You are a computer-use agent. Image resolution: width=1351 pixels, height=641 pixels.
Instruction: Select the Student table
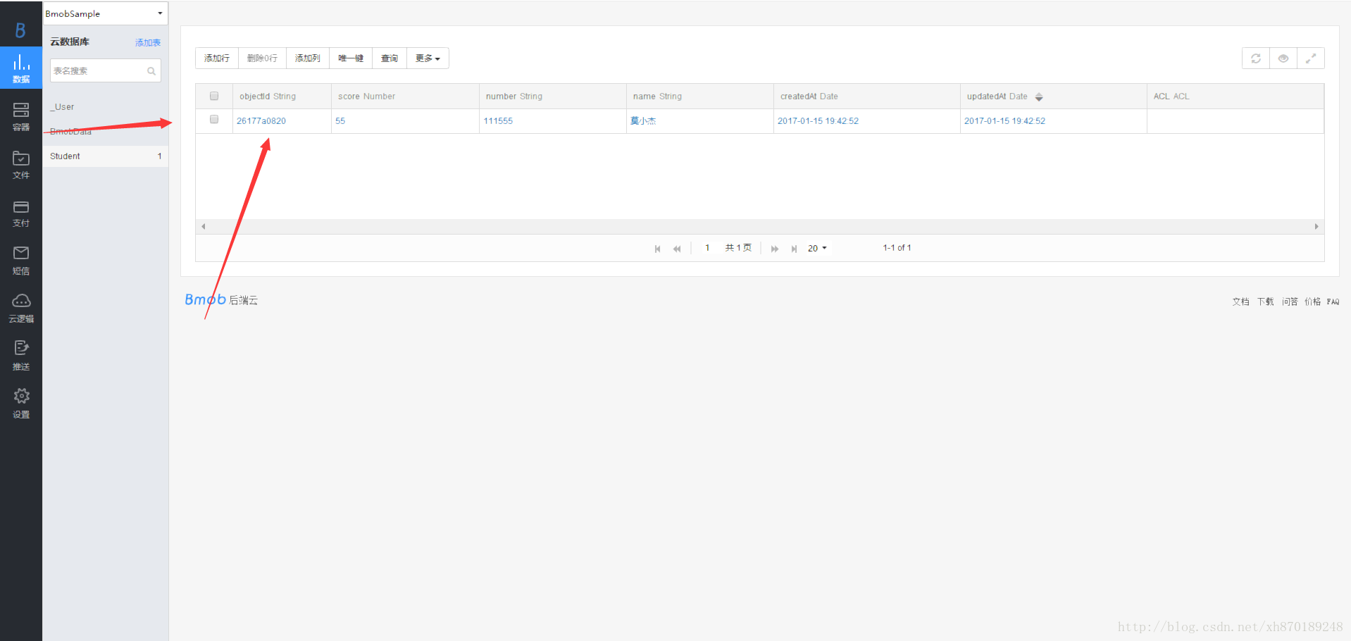coord(106,156)
